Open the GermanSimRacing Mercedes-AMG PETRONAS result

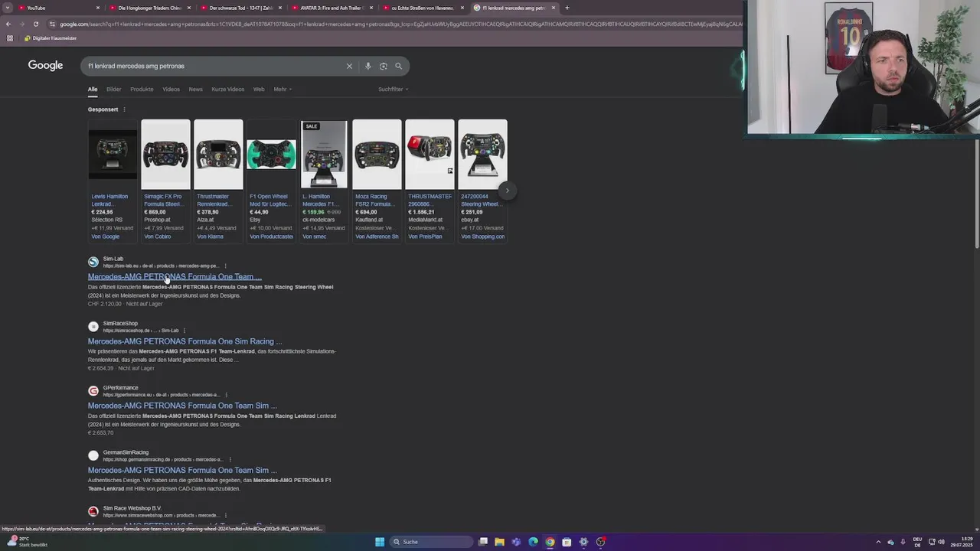182,470
